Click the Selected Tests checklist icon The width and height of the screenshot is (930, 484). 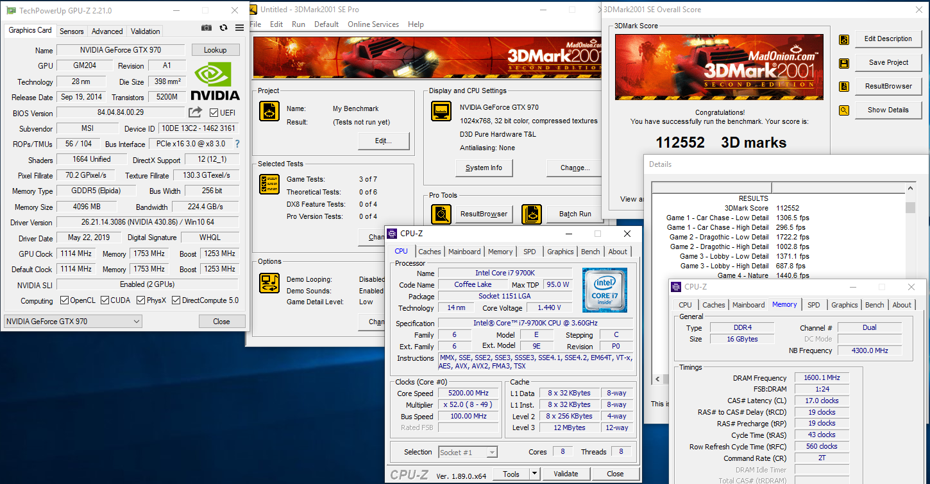coord(269,184)
